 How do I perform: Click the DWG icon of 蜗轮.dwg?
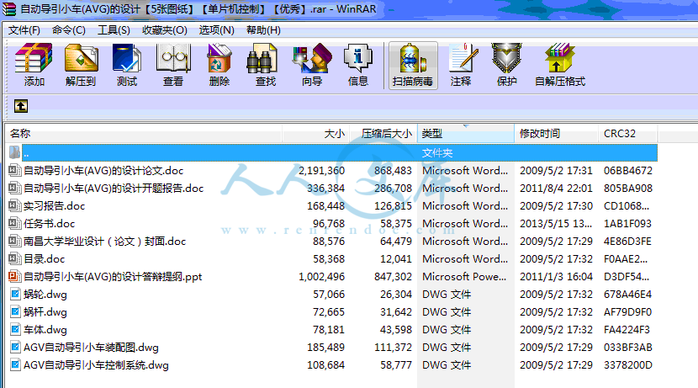(x=15, y=294)
